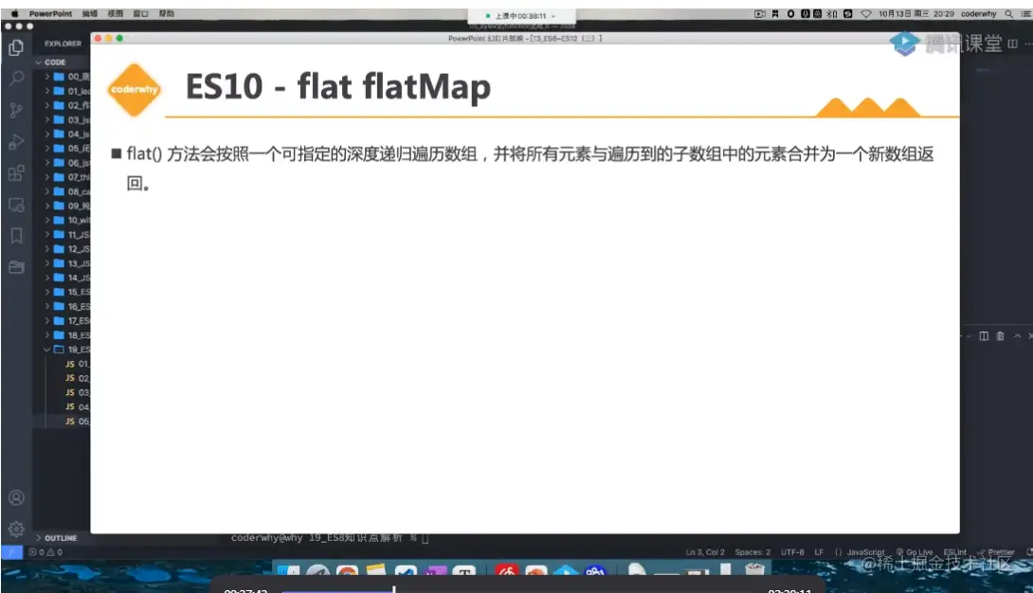This screenshot has height=593, width=1033.
Task: Click the split editor icon at top right
Action: (x=1012, y=44)
